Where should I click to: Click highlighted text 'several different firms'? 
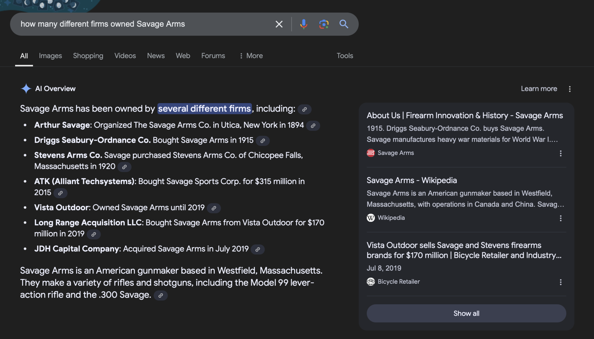tap(204, 109)
